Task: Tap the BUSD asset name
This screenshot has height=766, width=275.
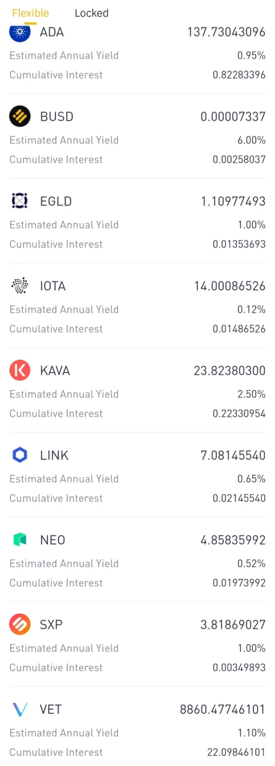Action: pos(57,117)
